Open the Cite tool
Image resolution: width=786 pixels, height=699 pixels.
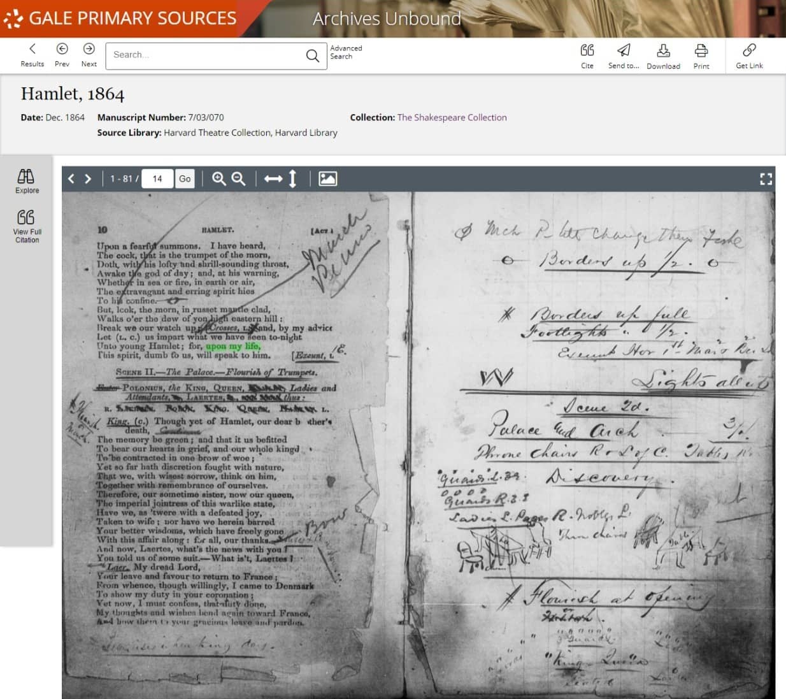coord(587,55)
